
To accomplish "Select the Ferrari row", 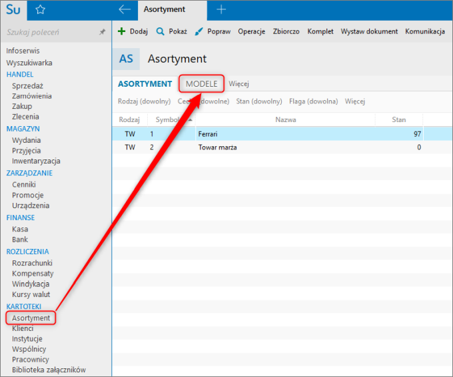I will pyautogui.click(x=282, y=134).
